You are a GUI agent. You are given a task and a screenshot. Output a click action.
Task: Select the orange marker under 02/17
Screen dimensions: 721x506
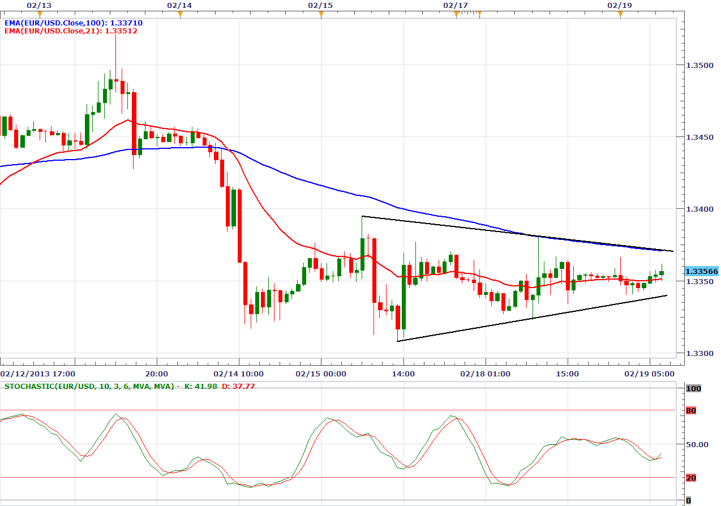pos(456,13)
